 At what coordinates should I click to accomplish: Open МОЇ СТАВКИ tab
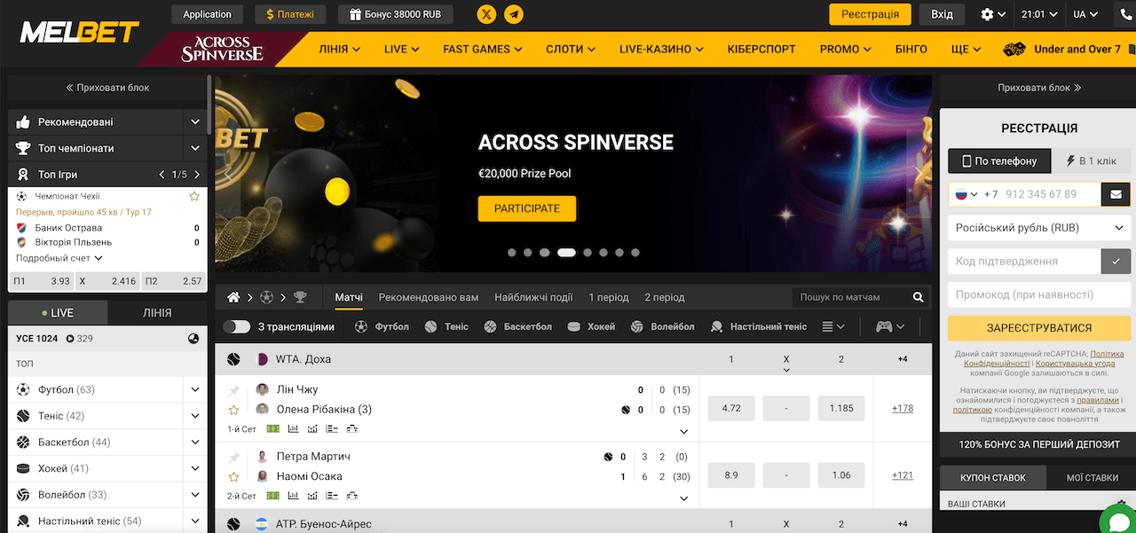(x=1093, y=477)
